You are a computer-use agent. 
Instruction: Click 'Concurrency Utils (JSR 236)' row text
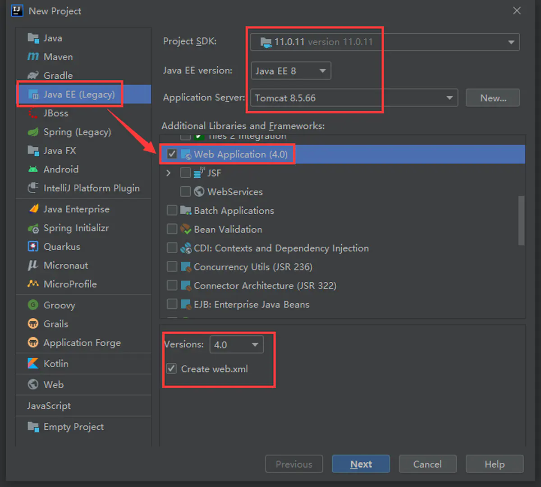tap(253, 267)
